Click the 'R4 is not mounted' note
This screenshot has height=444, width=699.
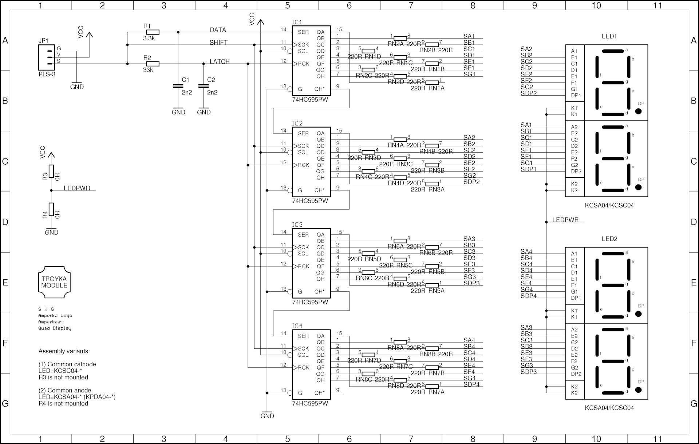63,403
